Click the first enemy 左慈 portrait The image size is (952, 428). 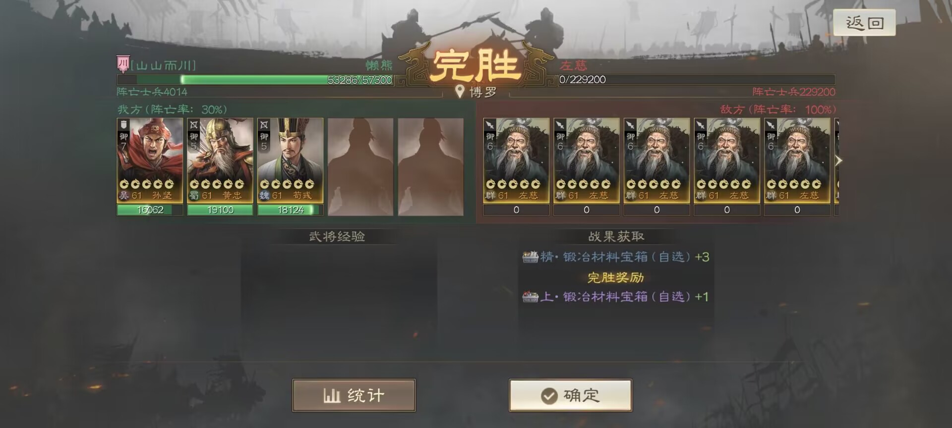[516, 160]
